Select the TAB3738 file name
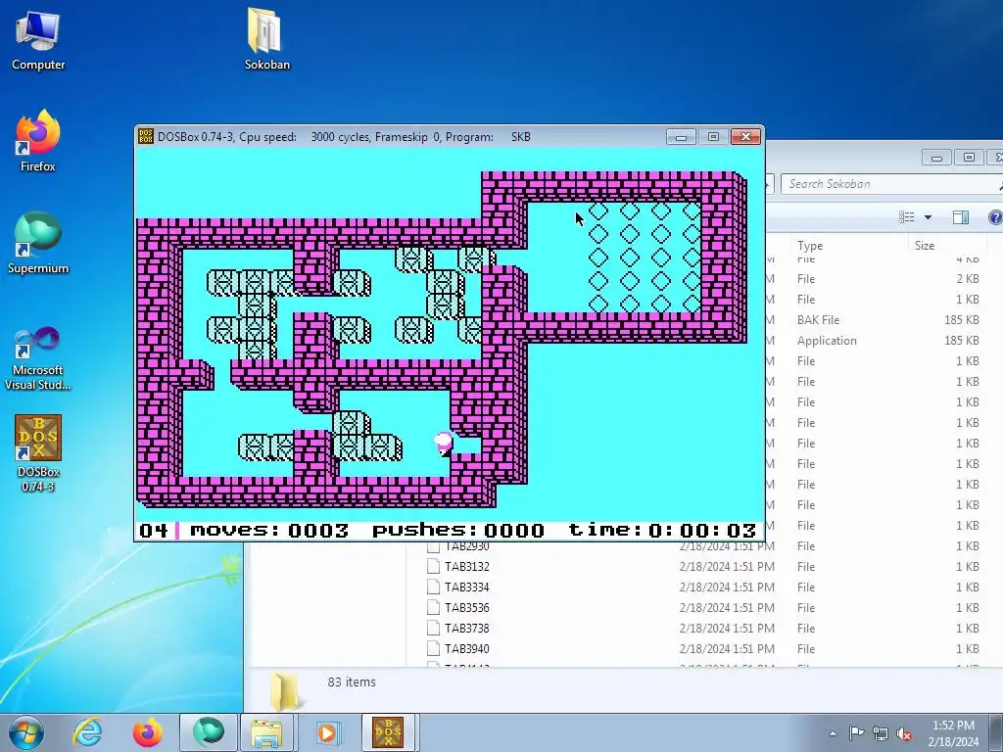This screenshot has width=1003, height=752. click(467, 628)
